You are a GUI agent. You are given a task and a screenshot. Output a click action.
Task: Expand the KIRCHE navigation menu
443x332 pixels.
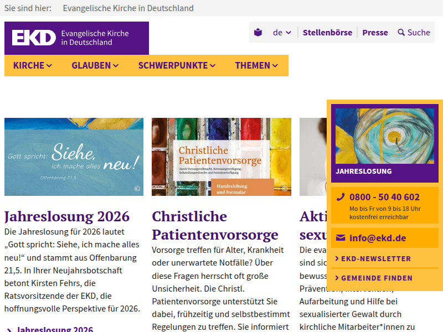click(33, 65)
